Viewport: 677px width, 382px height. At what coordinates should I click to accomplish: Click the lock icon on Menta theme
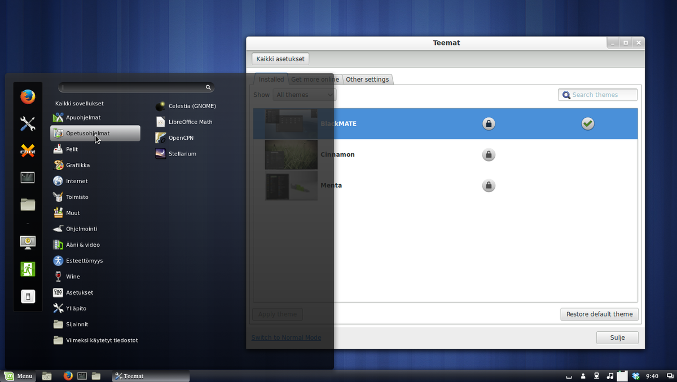489,185
